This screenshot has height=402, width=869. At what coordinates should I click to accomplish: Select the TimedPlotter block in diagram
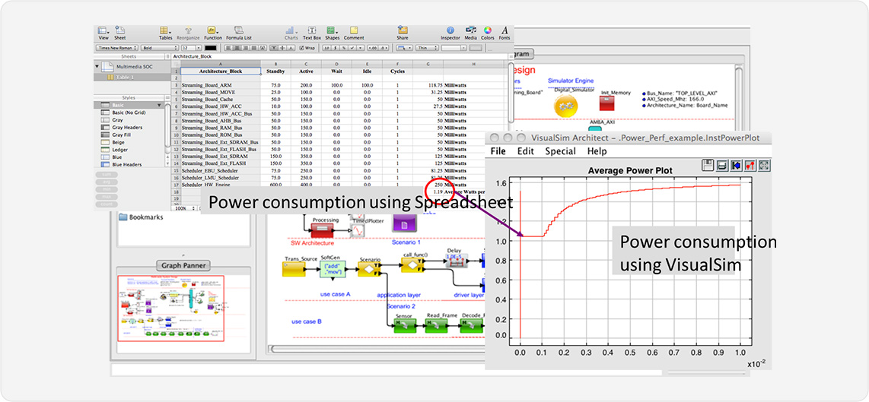point(358,230)
